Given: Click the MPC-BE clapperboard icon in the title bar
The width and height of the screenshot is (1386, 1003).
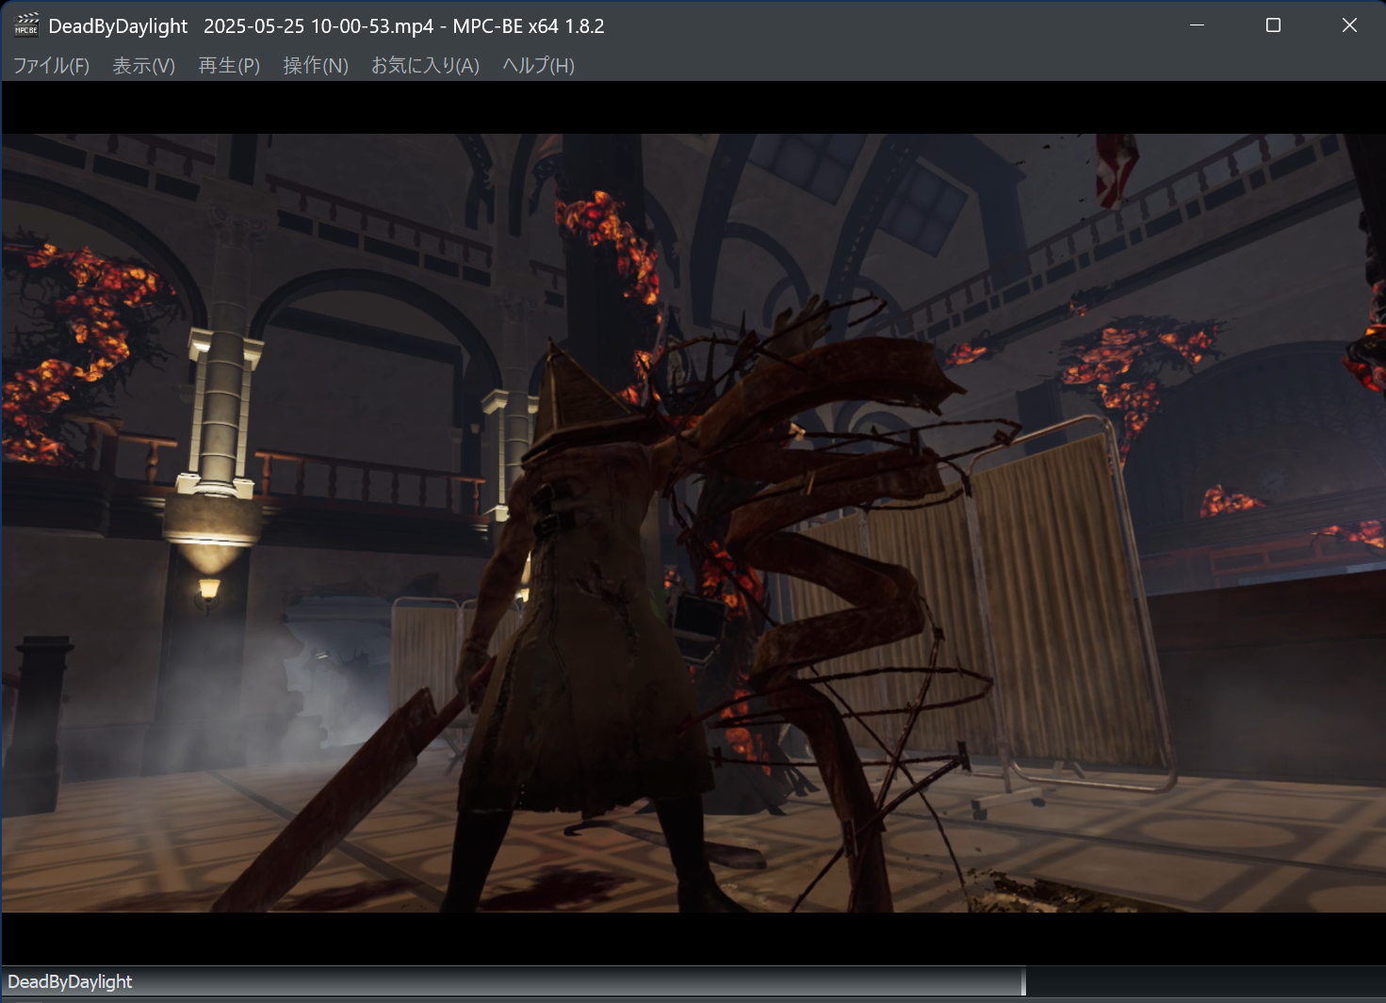Looking at the screenshot, I should 26,25.
